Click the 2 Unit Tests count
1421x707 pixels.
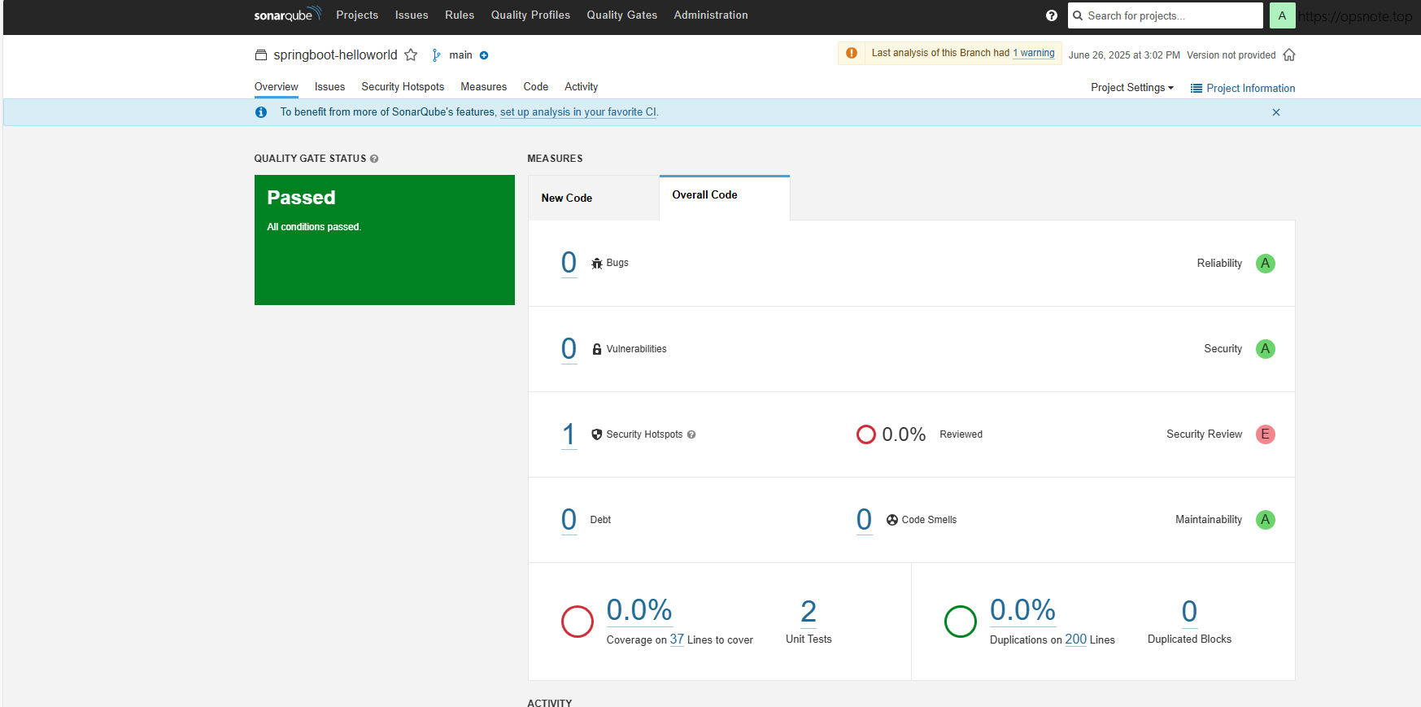pyautogui.click(x=809, y=612)
